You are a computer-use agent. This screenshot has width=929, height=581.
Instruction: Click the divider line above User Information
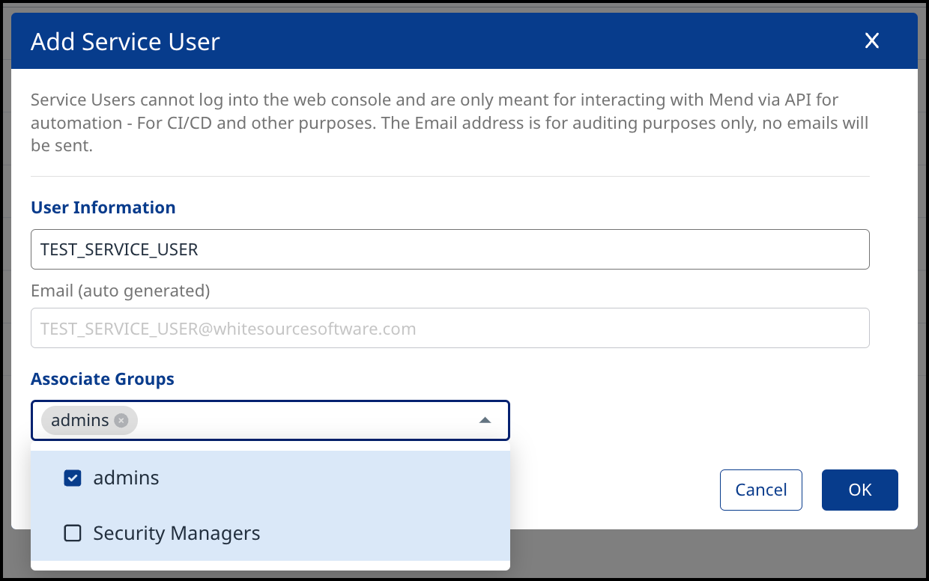pyautogui.click(x=450, y=177)
